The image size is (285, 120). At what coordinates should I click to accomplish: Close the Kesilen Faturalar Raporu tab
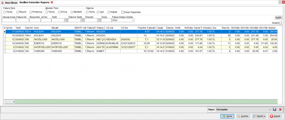tap(52, 2)
